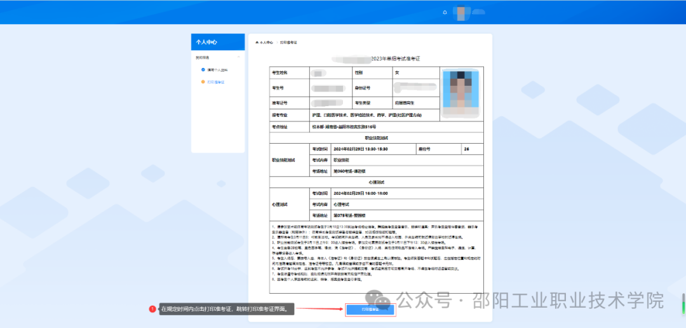Screen dimensions: 686x328
Task: Click the notification bell icon
Action: tap(445, 12)
